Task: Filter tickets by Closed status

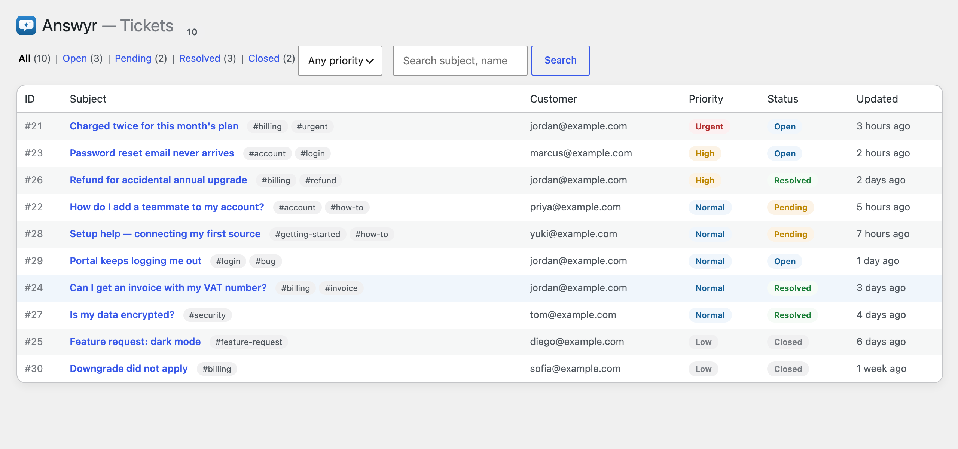Action: 264,58
